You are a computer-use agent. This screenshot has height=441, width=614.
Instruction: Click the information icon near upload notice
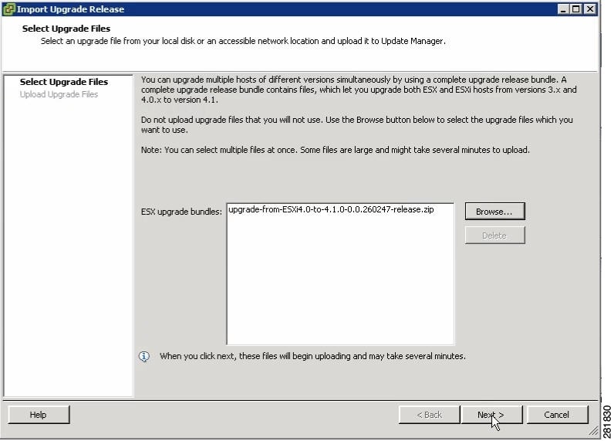pyautogui.click(x=144, y=356)
